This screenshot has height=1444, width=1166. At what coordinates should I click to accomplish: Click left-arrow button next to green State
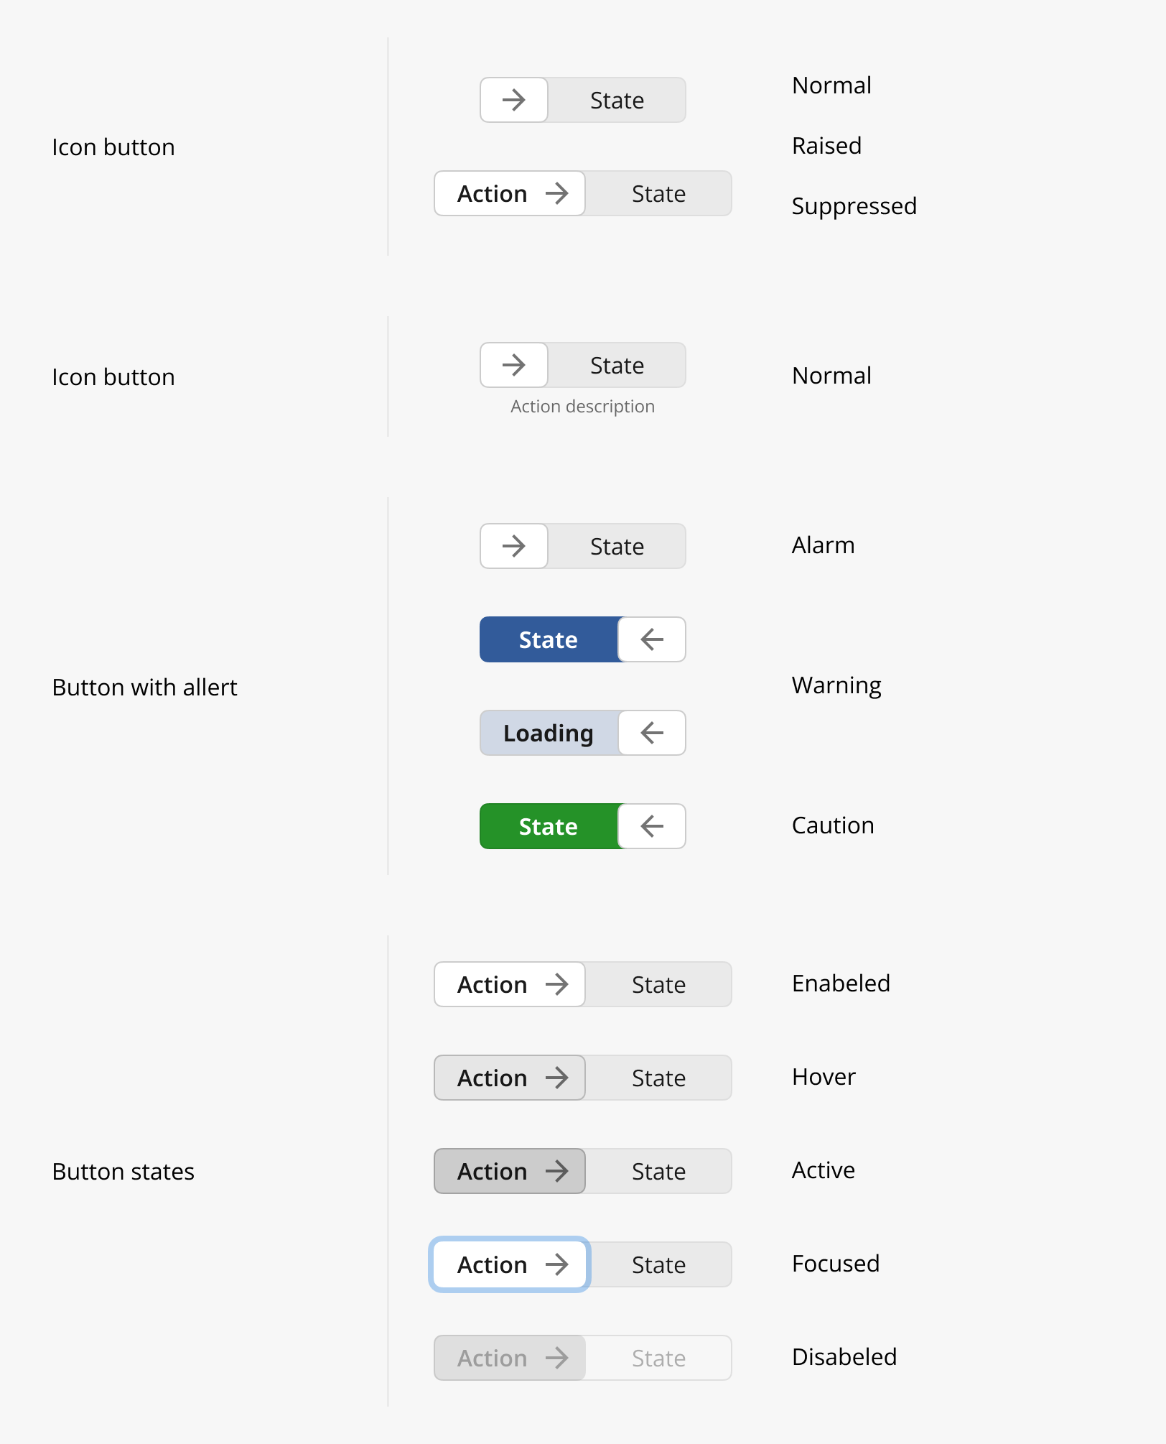(x=652, y=826)
